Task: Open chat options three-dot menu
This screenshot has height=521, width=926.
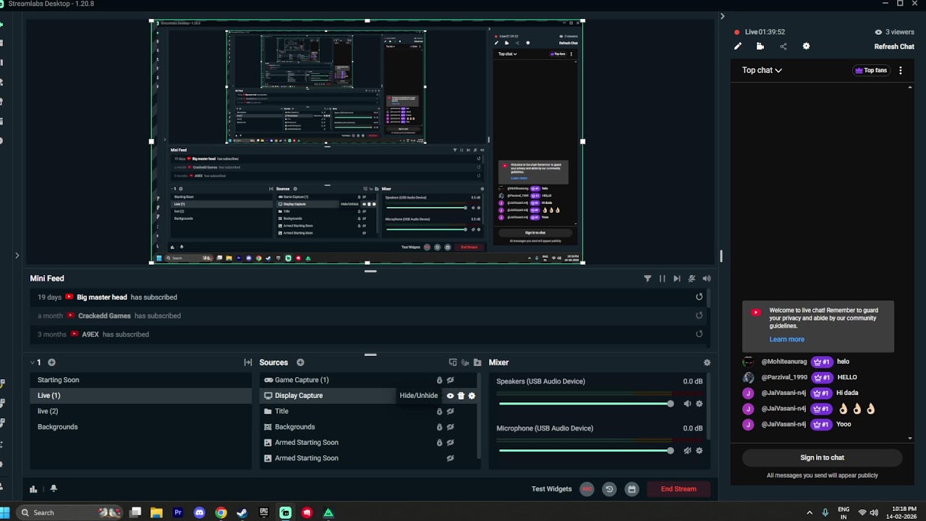Action: click(901, 70)
